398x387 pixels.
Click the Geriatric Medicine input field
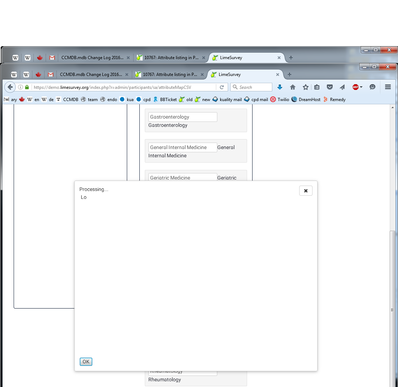pyautogui.click(x=183, y=177)
